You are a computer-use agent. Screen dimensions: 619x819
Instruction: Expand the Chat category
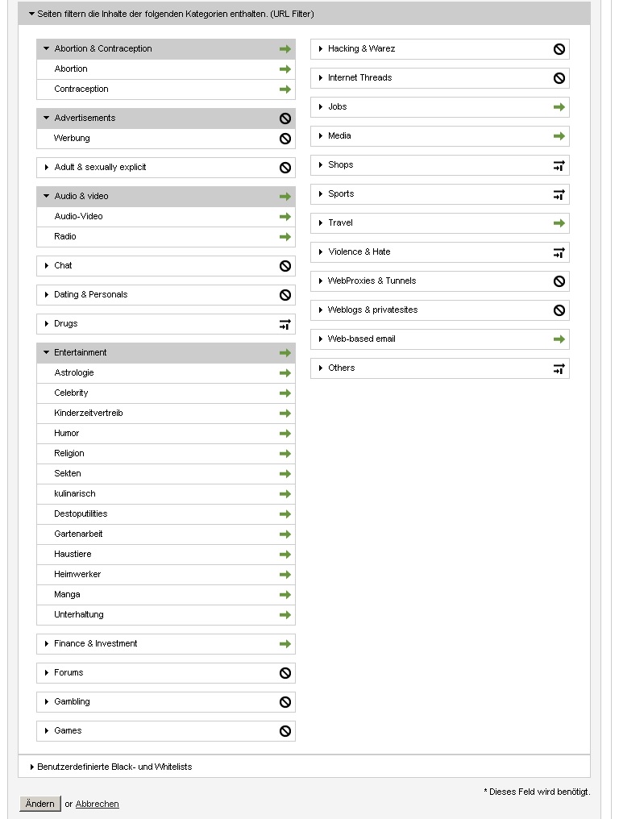point(48,266)
